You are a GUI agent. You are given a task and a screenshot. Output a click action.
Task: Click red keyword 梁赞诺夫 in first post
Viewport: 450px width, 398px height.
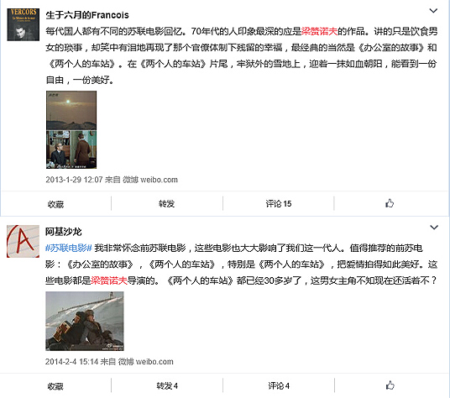pos(319,31)
